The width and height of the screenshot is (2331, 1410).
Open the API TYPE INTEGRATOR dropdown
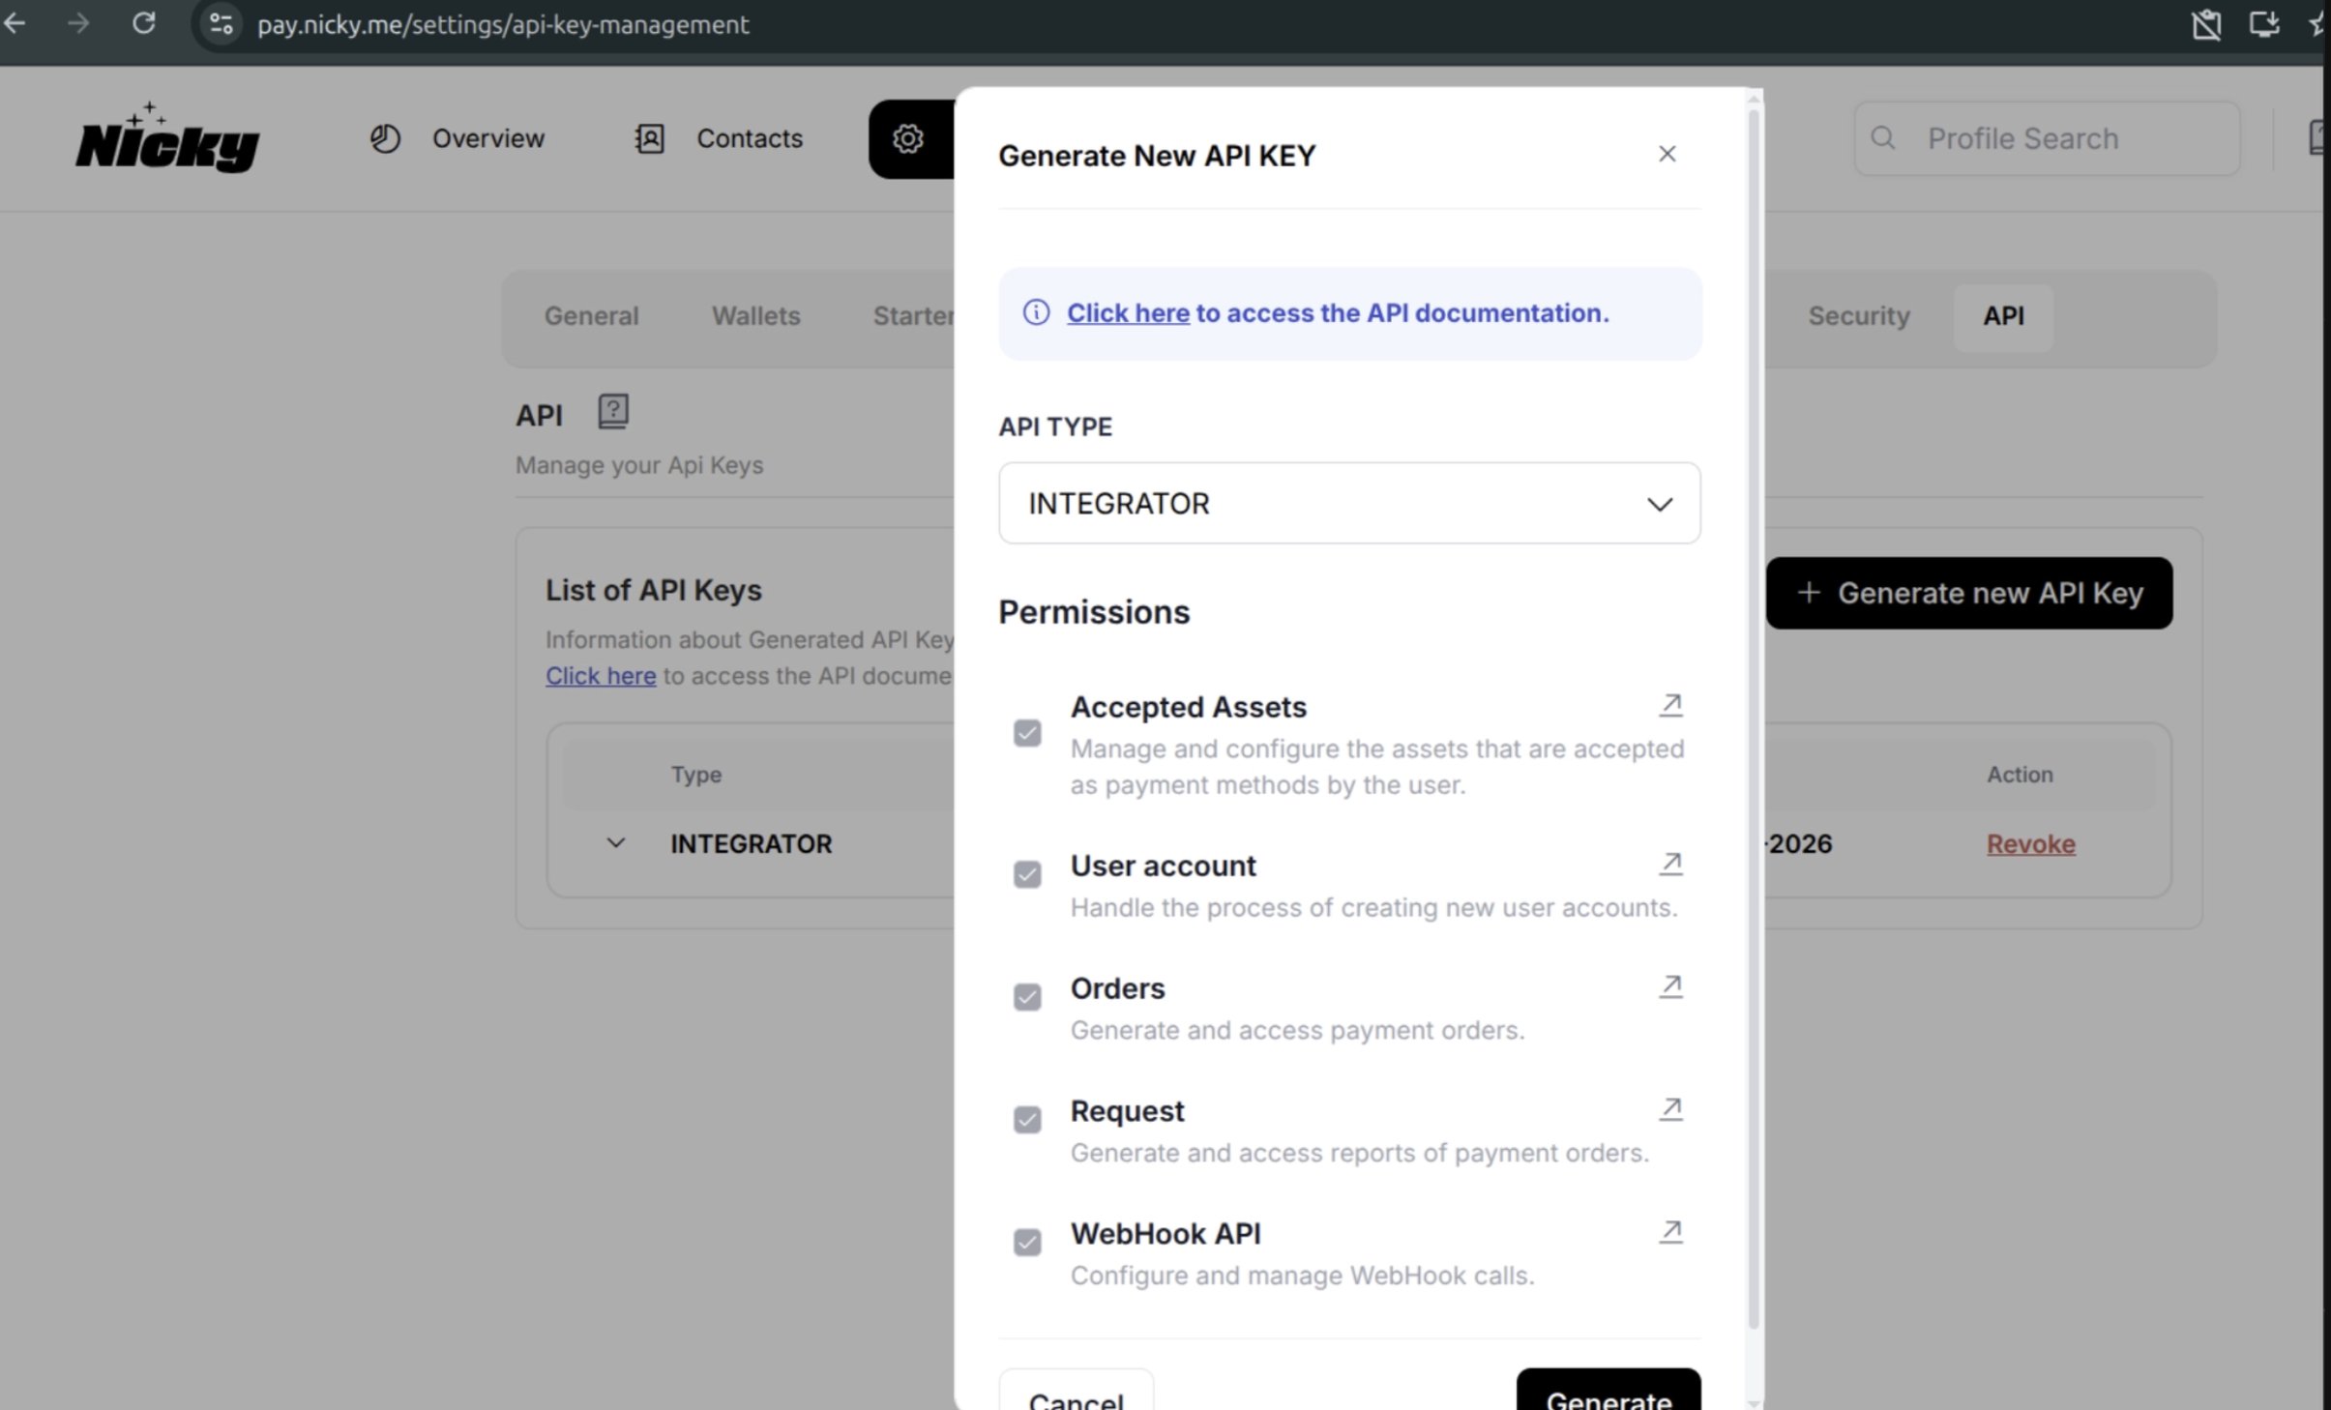(1349, 503)
